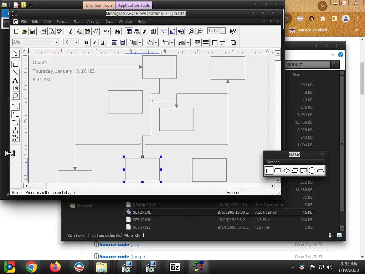The image size is (365, 274).
Task: Open the Arial font name dropdown
Action: click(56, 42)
